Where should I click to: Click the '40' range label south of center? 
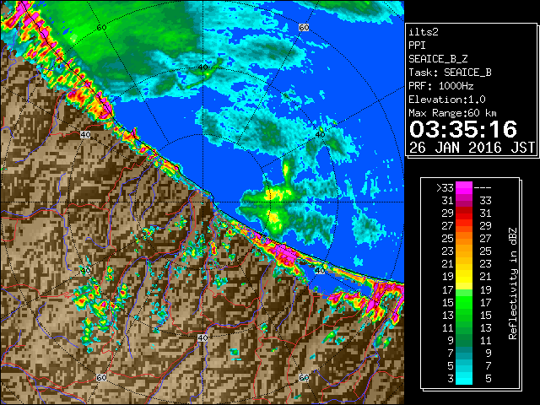[x=202, y=337]
